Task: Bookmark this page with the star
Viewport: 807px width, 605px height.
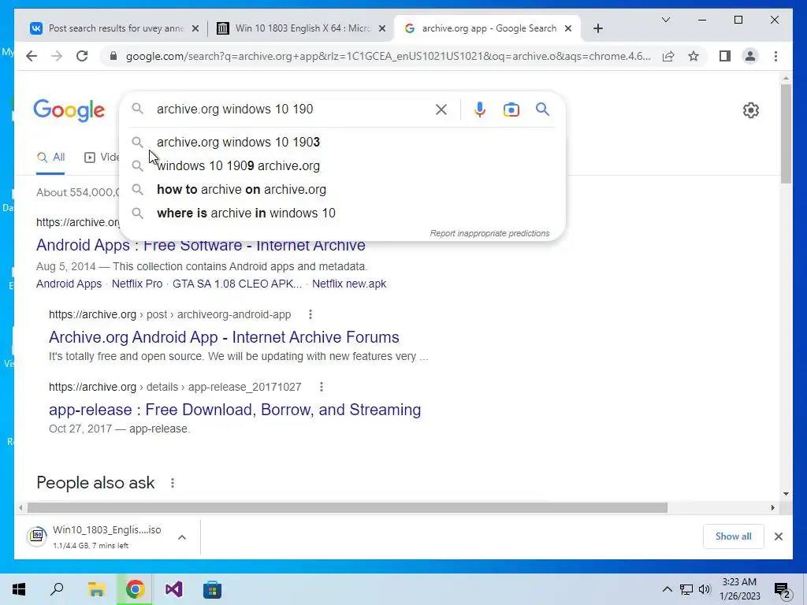Action: (694, 56)
